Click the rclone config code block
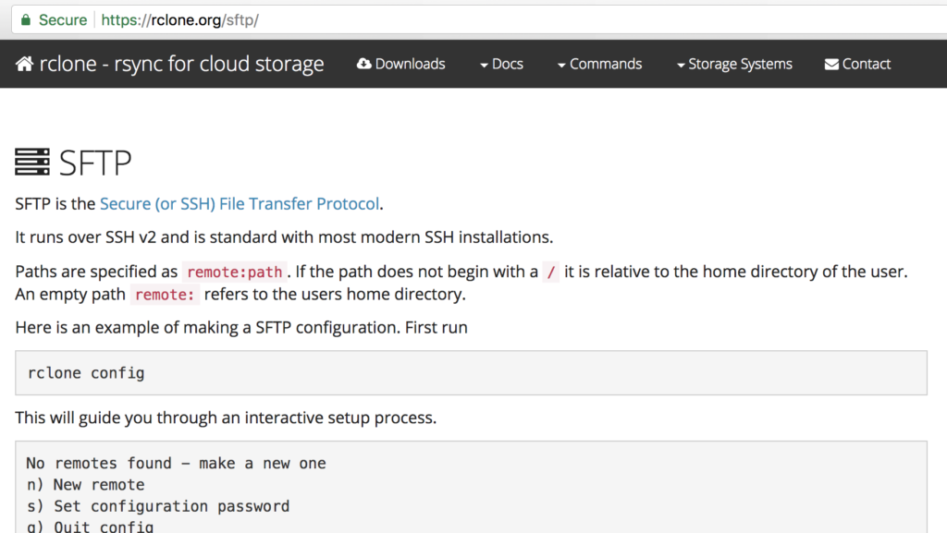Viewport: 947px width, 533px height. click(85, 372)
